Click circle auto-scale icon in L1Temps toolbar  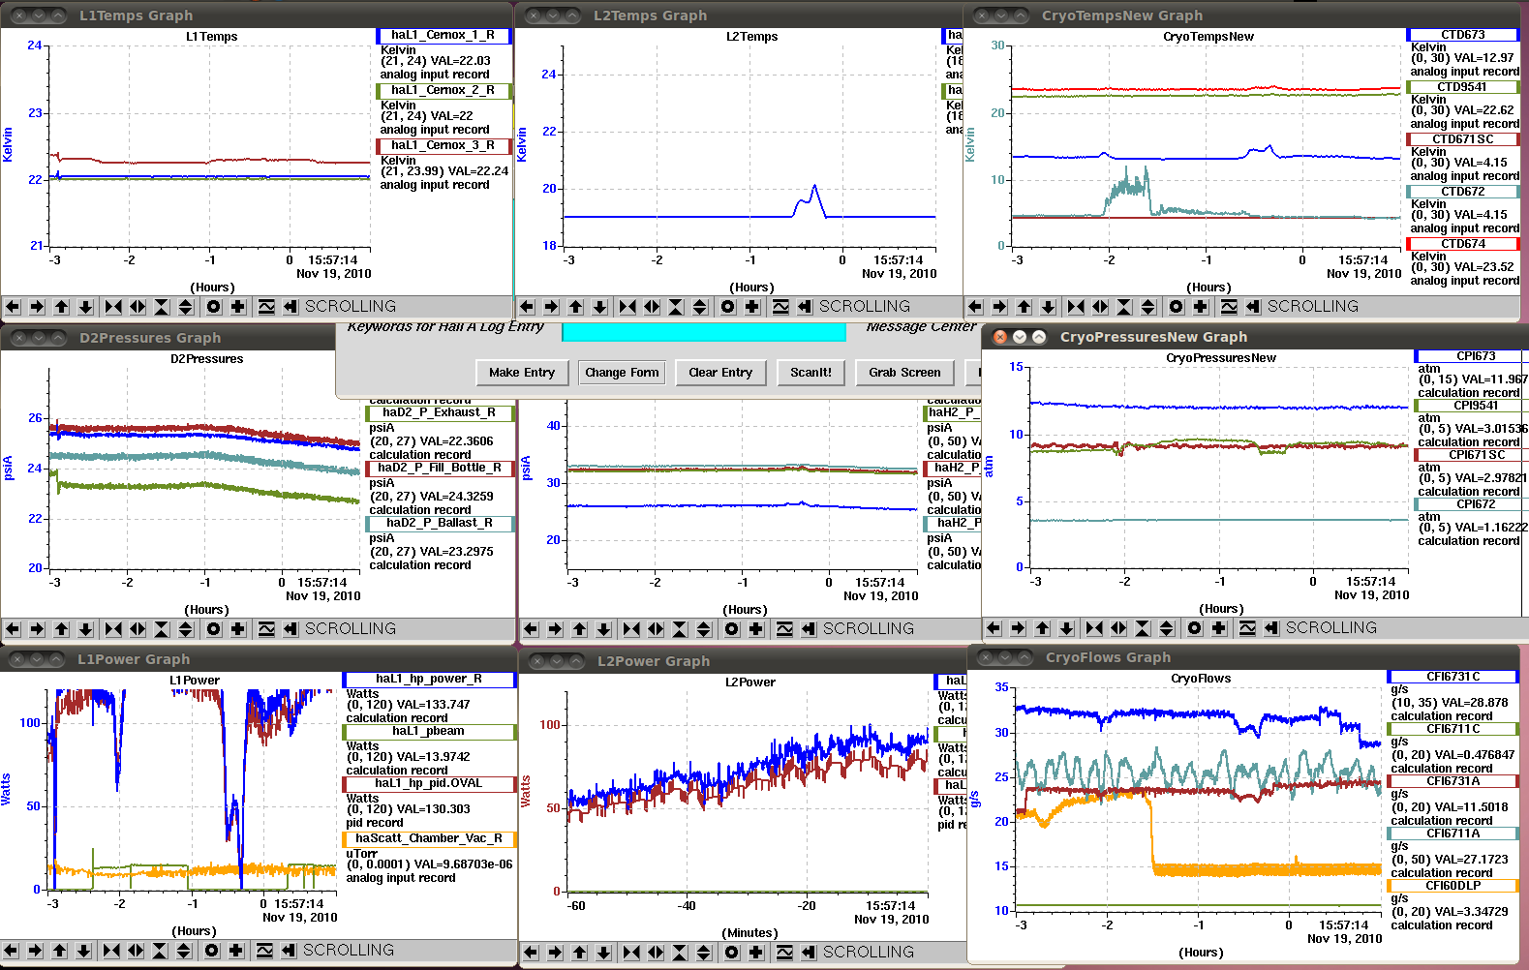pos(213,307)
